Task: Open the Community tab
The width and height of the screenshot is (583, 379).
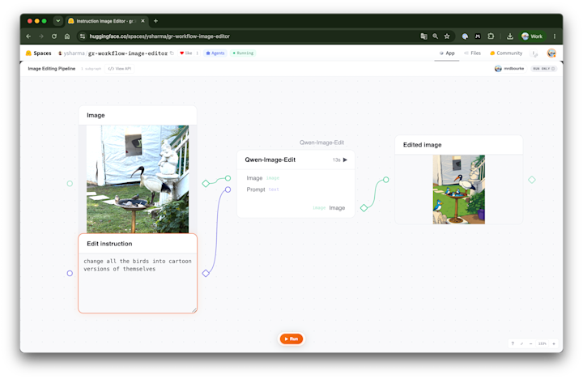Action: pos(505,53)
